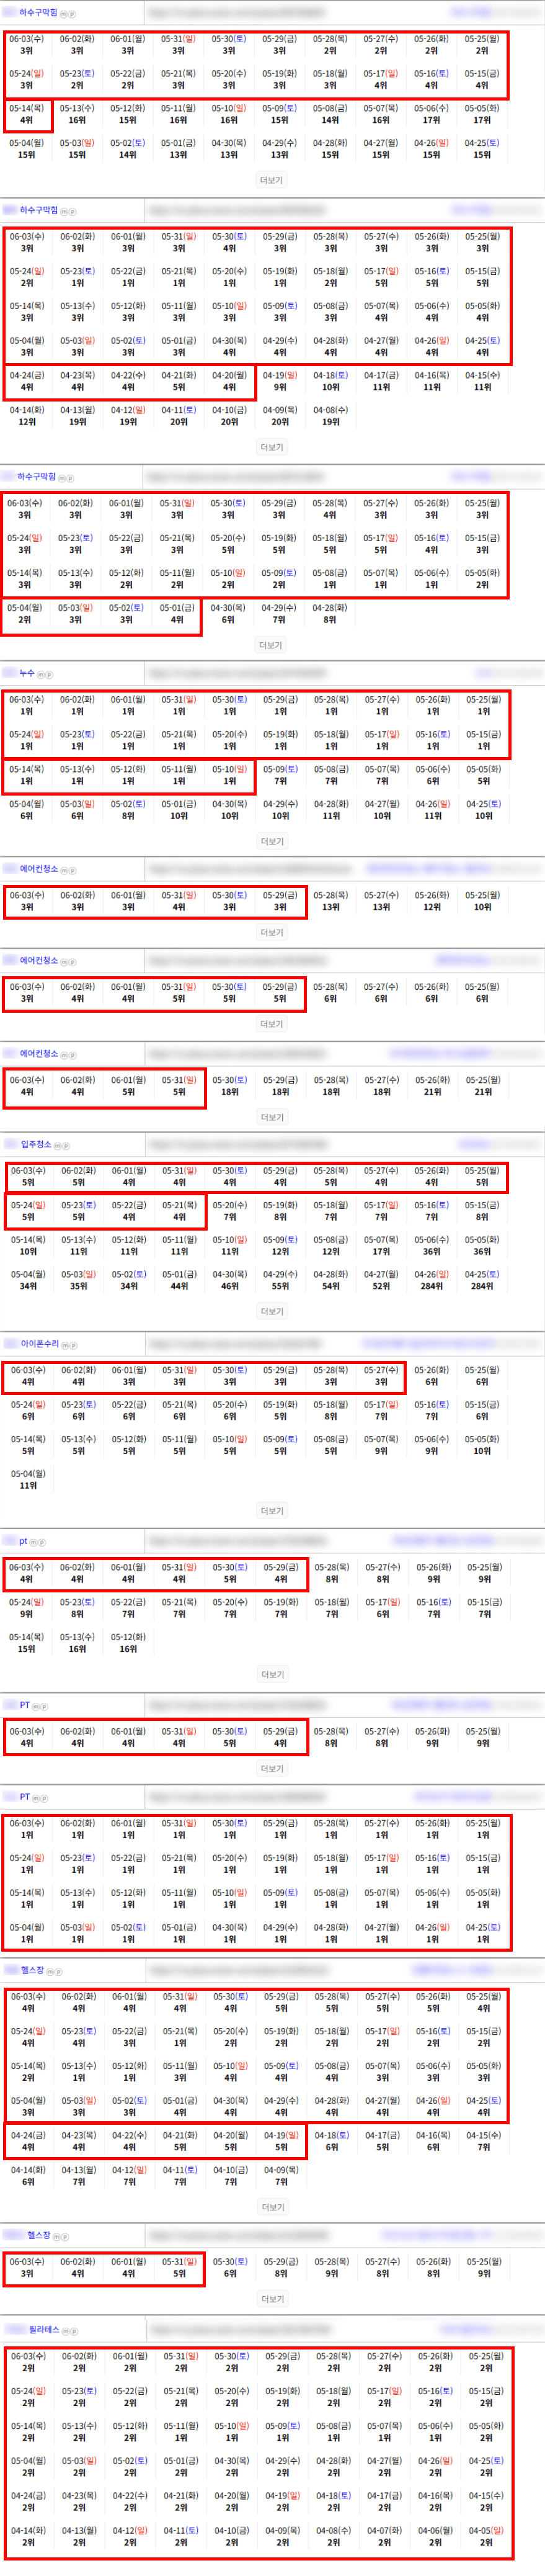Click 더보기 under the 입주청소 rank table
The height and width of the screenshot is (2576, 545).
[272, 1312]
